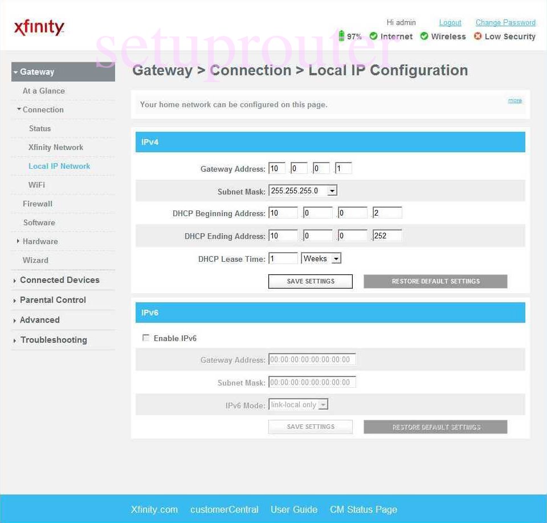Open the CM Status Page link
The width and height of the screenshot is (547, 523).
363,509
